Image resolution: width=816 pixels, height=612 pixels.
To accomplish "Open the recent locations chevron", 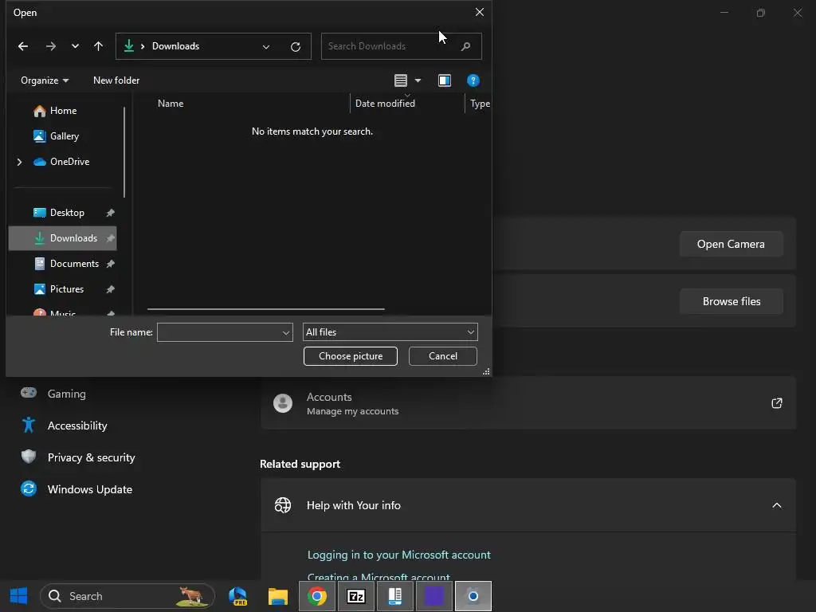I will click(75, 46).
